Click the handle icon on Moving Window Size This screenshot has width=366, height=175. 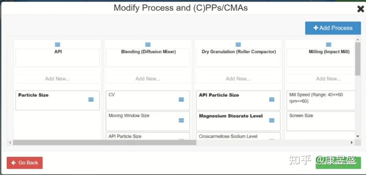181,121
